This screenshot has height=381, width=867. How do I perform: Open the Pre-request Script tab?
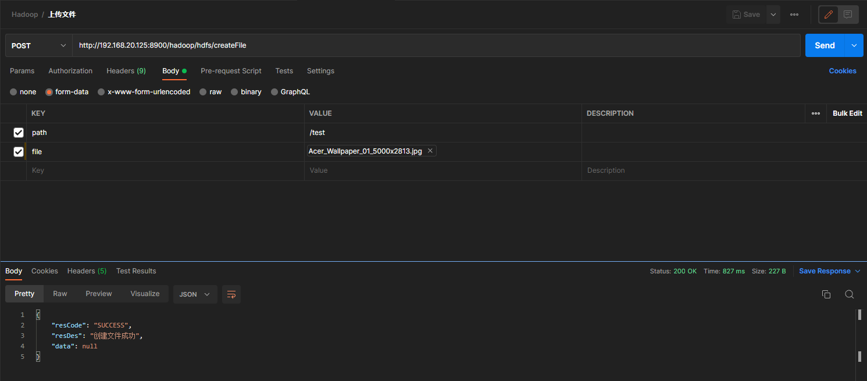(x=231, y=71)
